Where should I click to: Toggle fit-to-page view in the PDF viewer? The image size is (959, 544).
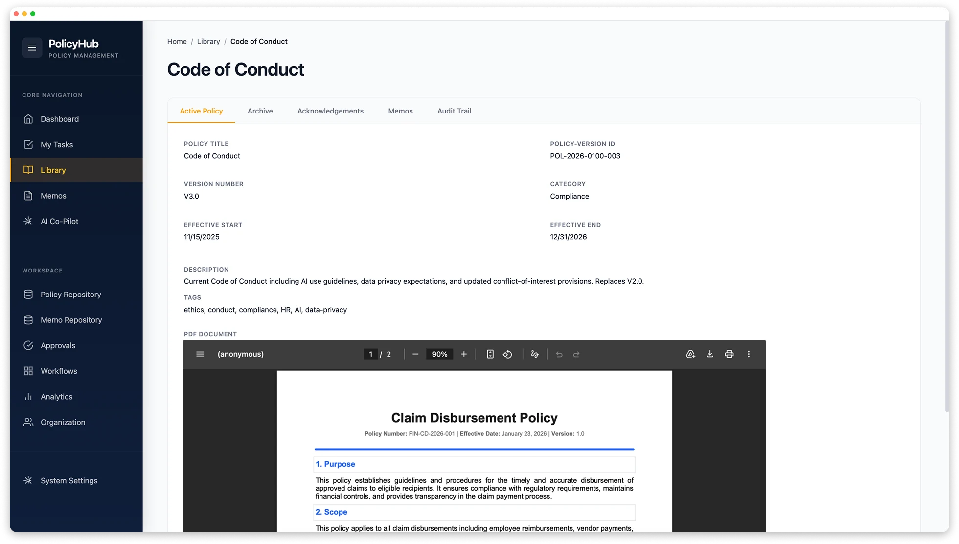tap(490, 354)
